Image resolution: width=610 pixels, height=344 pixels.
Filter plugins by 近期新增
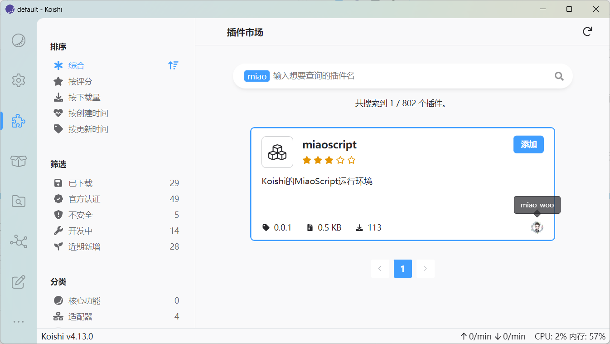116,246
